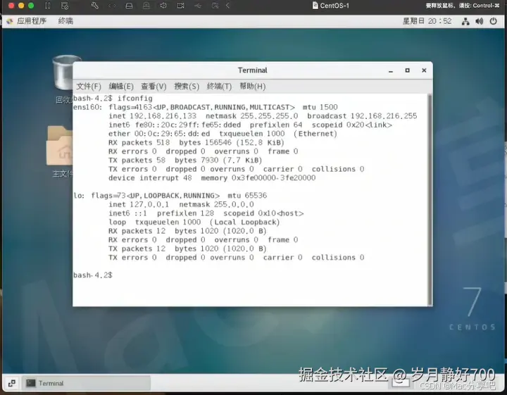Open the network connection status icon

pyautogui.click(x=465, y=22)
